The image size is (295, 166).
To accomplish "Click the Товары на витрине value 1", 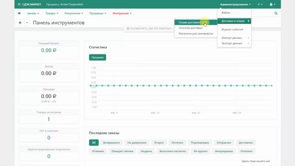I will click(49, 119).
